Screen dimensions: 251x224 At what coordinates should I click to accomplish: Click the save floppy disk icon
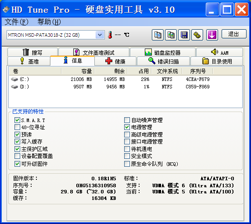coord(184,35)
